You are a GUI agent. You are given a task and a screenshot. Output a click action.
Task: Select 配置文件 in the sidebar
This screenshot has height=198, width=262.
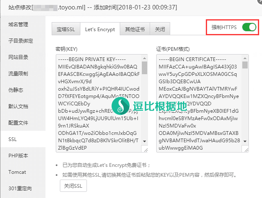tap(18, 123)
